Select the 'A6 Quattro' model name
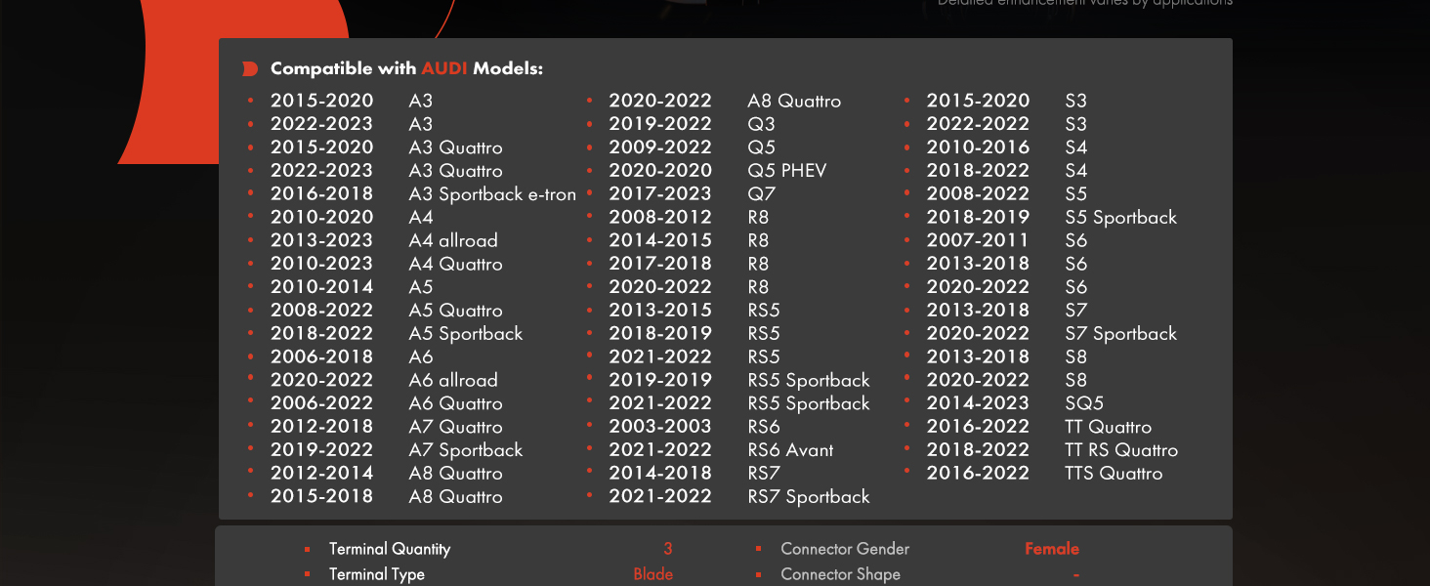Viewport: 1430px width, 586px height. pyautogui.click(x=455, y=403)
